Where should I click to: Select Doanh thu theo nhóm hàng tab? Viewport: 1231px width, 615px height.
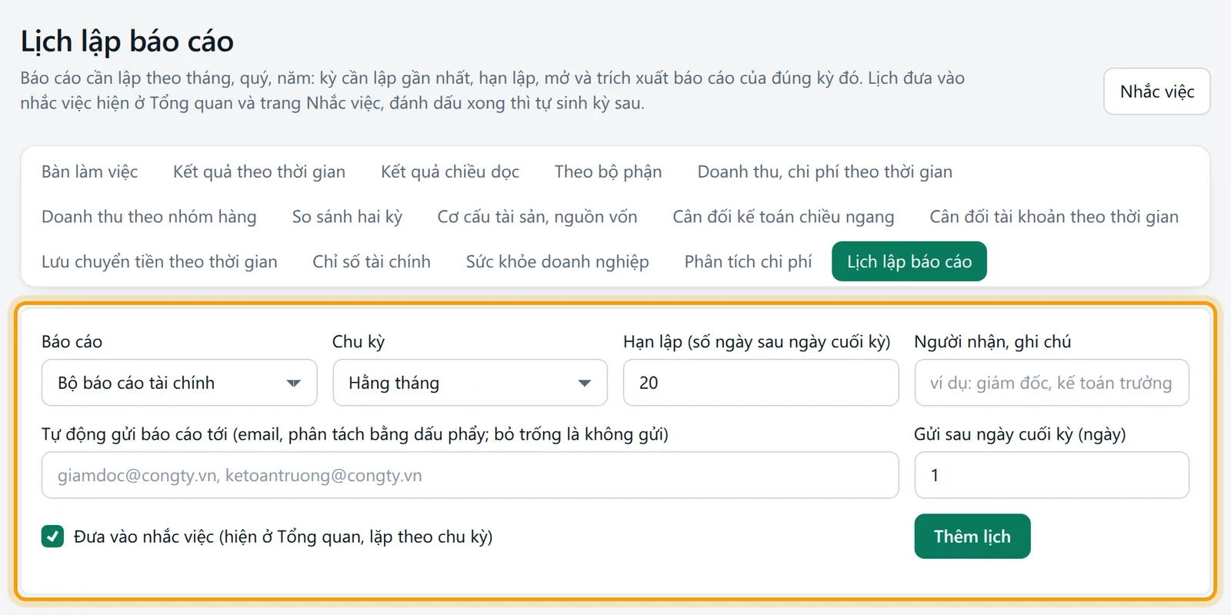(x=149, y=217)
